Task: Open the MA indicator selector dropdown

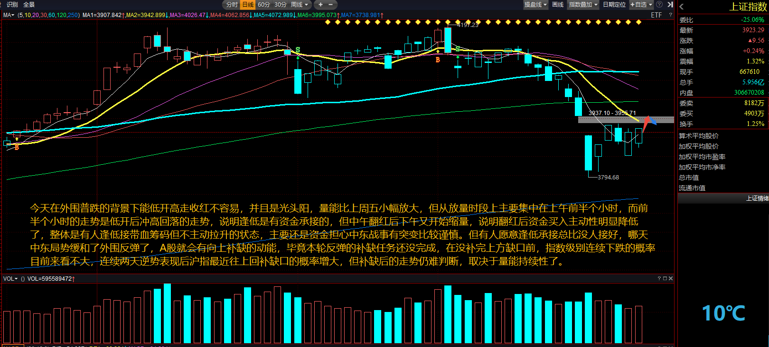Action: click(9, 15)
